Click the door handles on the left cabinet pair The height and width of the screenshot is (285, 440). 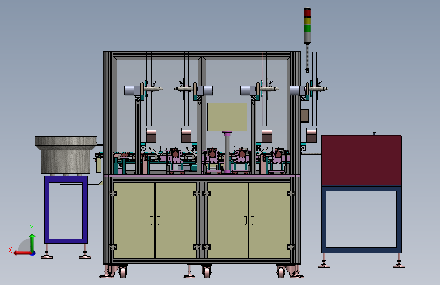coord(155,220)
